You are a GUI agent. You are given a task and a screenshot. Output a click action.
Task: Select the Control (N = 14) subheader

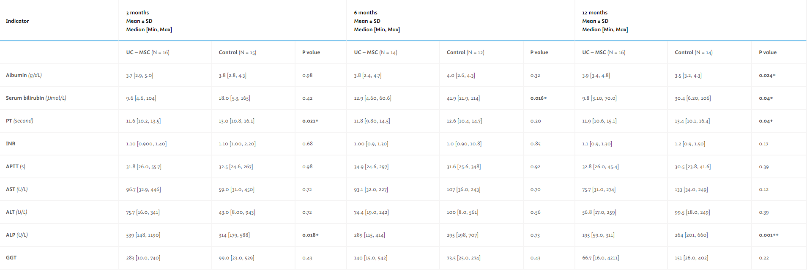point(693,52)
